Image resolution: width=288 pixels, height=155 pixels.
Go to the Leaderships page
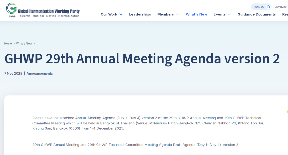pos(140,14)
